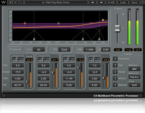Image resolution: width=145 pixels, height=113 pixels.
Task: Click the Master Range up/down stepper
Action: [x=115, y=72]
